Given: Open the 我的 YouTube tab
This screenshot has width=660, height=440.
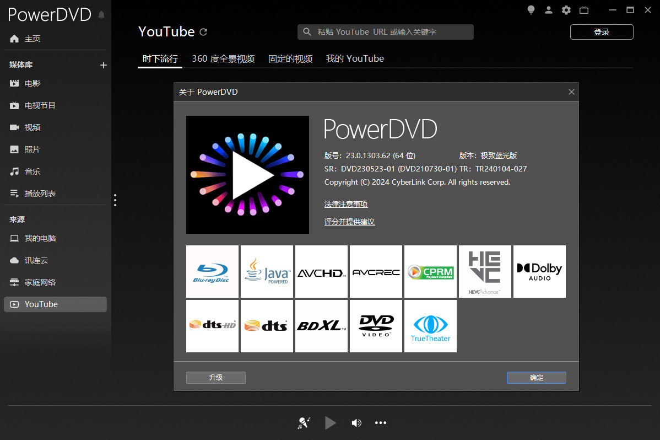Looking at the screenshot, I should click(355, 58).
